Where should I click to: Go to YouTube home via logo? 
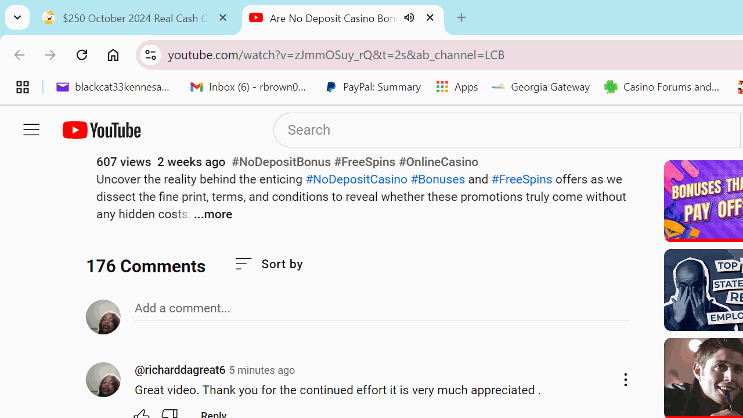click(102, 130)
